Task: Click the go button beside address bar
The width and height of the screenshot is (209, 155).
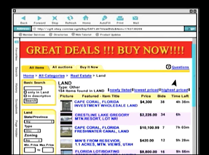Action: click(190, 29)
